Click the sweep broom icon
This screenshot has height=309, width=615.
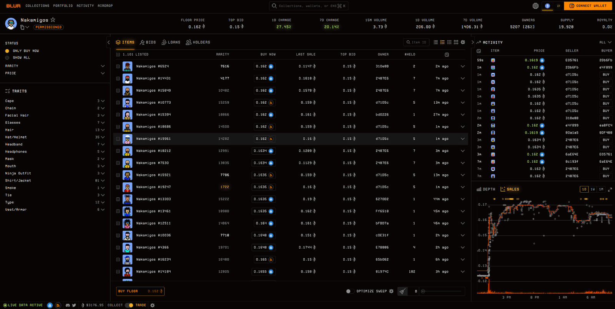(x=402, y=291)
